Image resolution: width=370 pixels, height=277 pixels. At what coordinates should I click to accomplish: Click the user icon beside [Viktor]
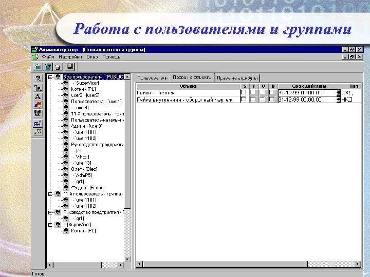66,156
